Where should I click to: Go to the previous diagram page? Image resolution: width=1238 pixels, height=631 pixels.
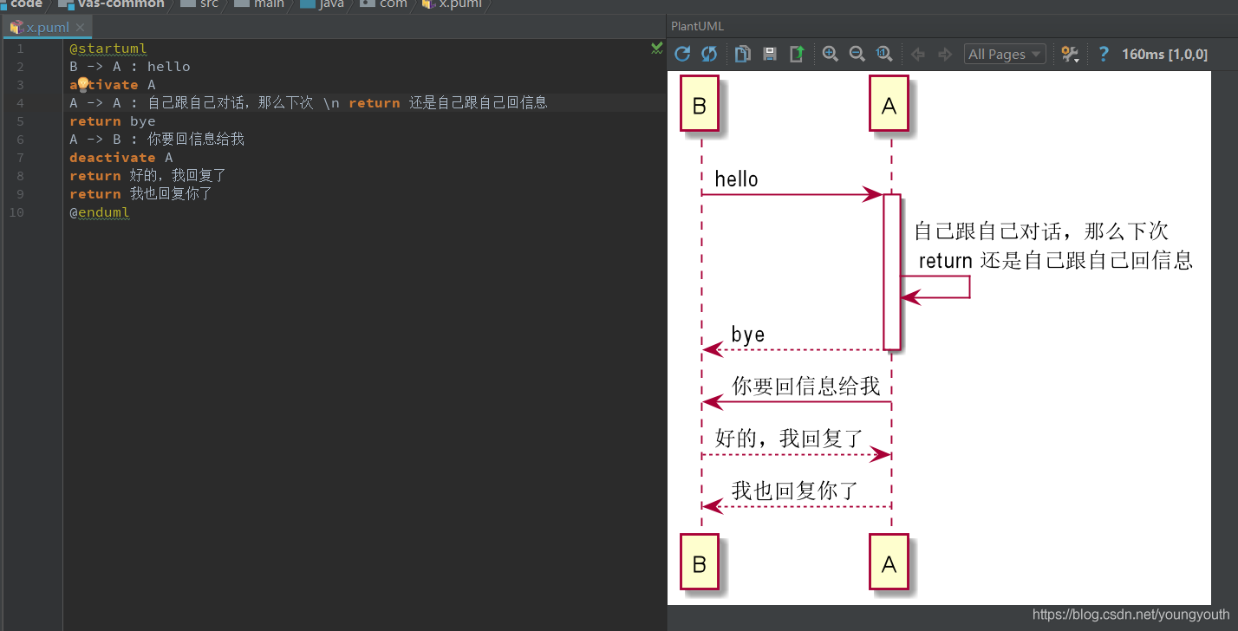click(918, 54)
